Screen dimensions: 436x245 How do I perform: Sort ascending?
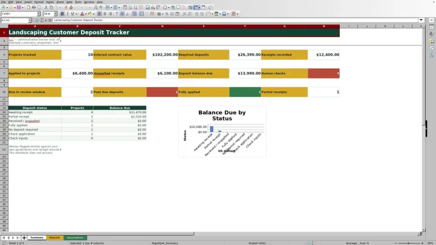130,8
